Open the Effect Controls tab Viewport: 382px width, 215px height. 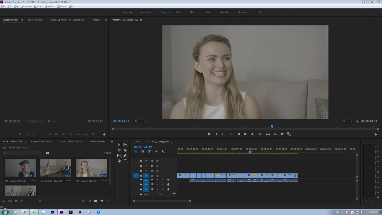[x=35, y=20]
